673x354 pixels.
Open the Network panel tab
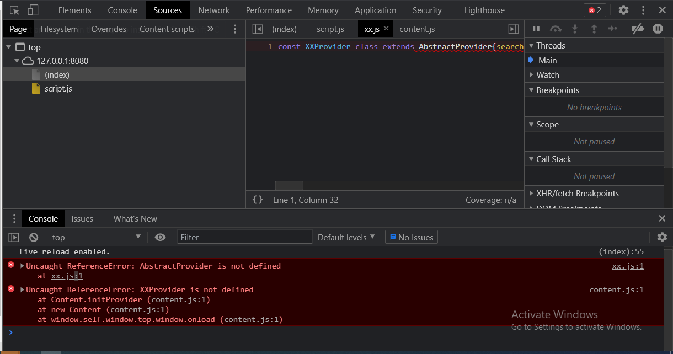coord(214,10)
